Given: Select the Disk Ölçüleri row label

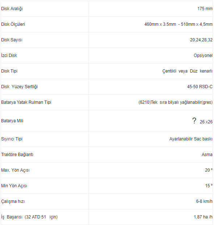Looking at the screenshot, I should [13, 24].
